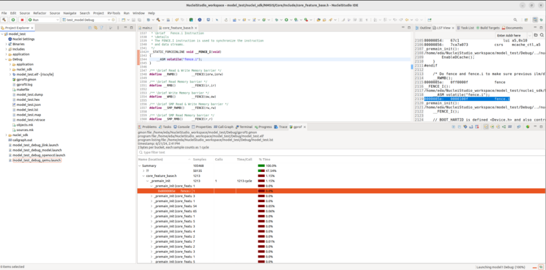Open the Refactor menu
Image resolution: width=546 pixels, height=270 pixels.
pyautogui.click(x=39, y=13)
